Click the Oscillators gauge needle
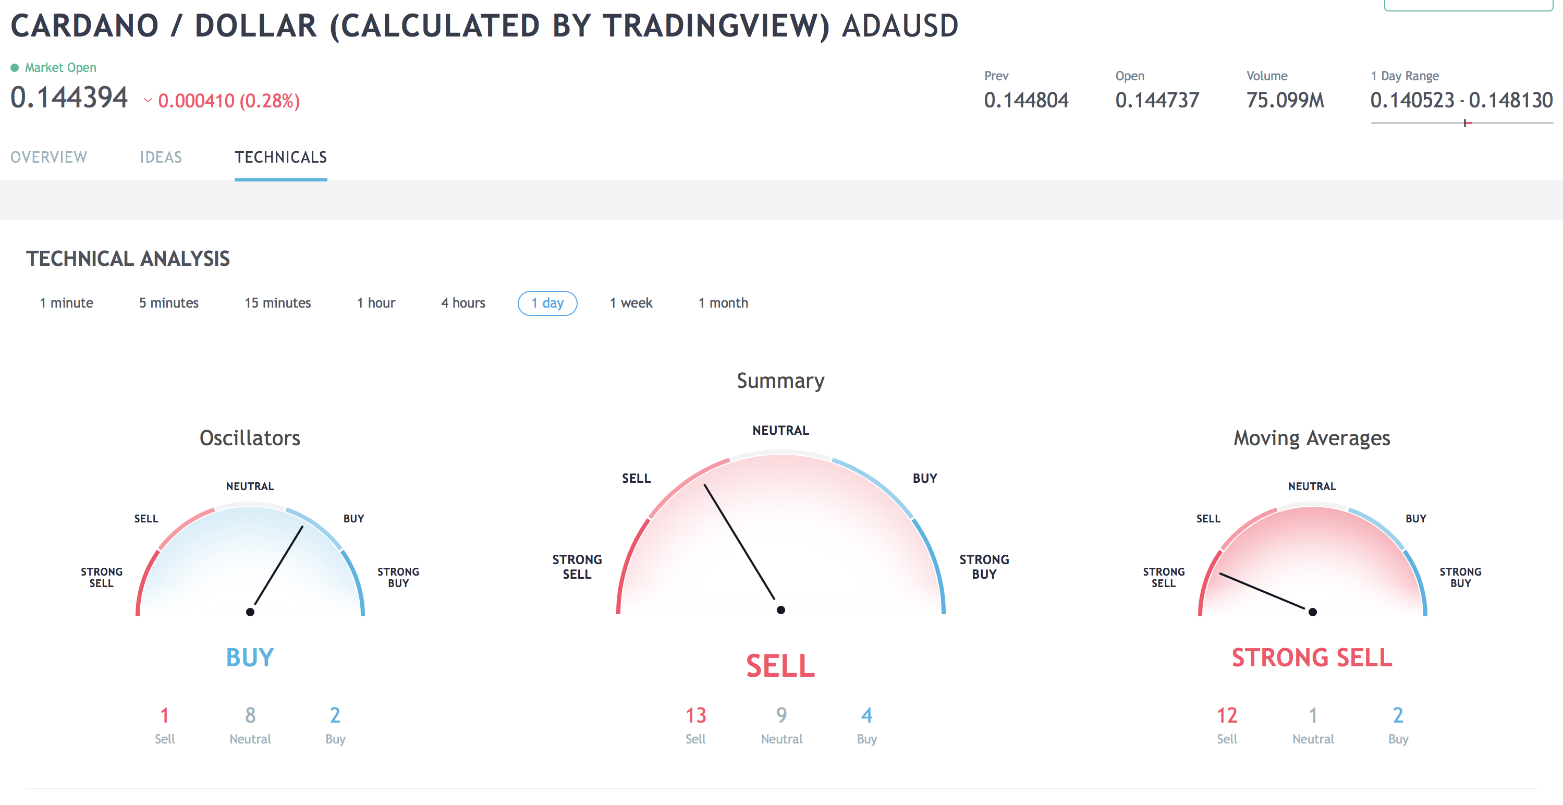1563x805 pixels. click(278, 566)
